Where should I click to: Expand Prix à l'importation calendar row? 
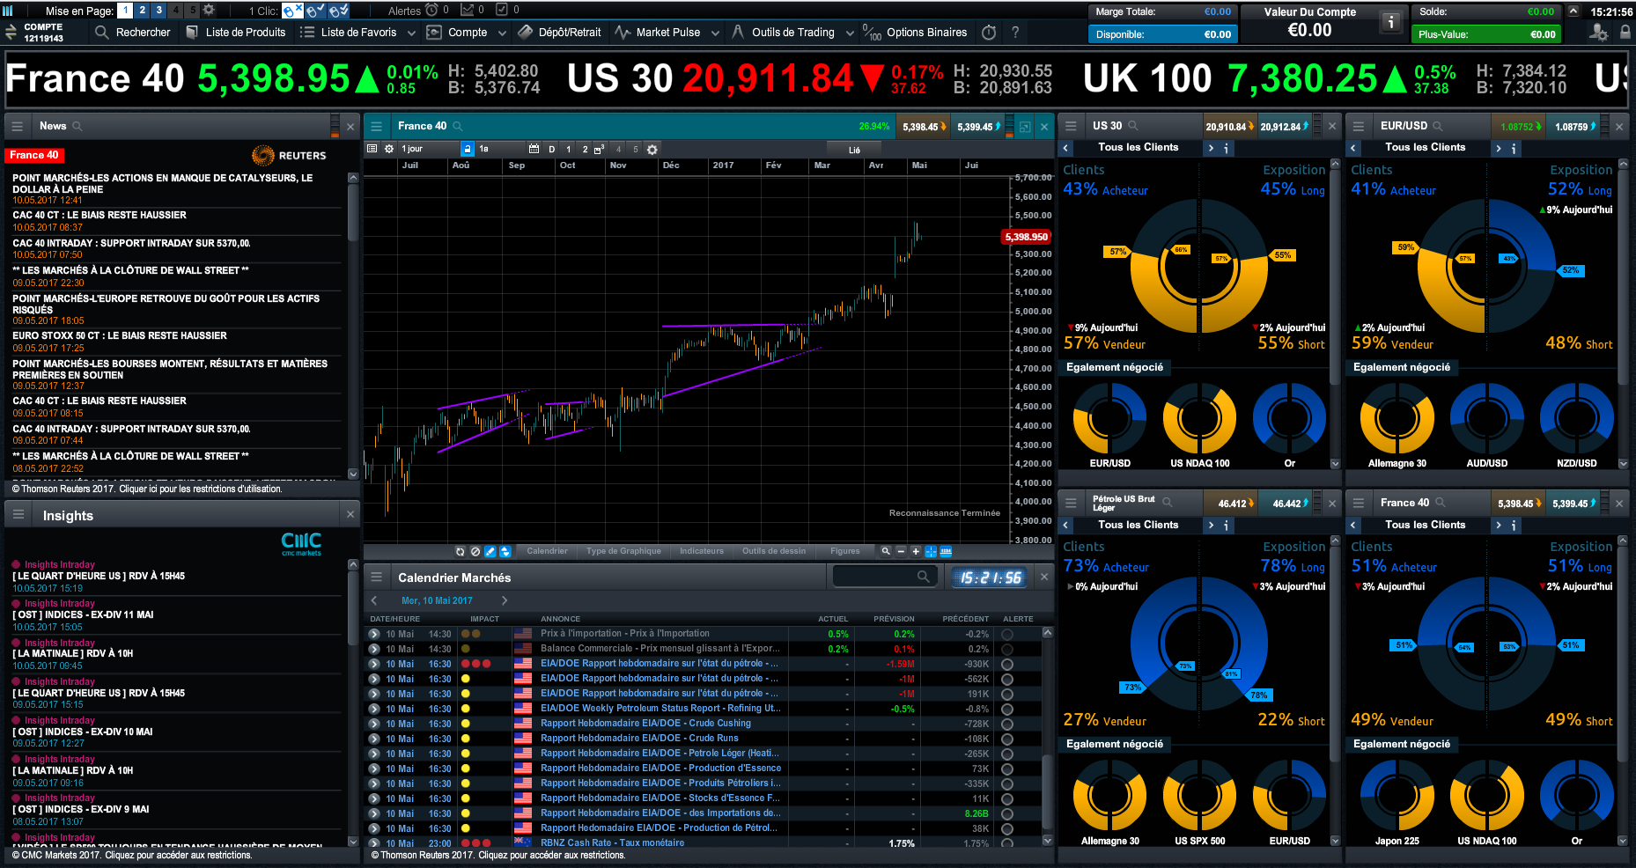(x=374, y=634)
